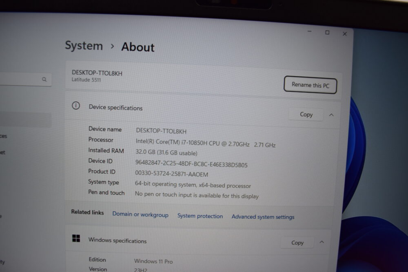The height and width of the screenshot is (272, 408).
Task: Click the Windows logo icon beside Windows specifications
Action: click(x=76, y=238)
